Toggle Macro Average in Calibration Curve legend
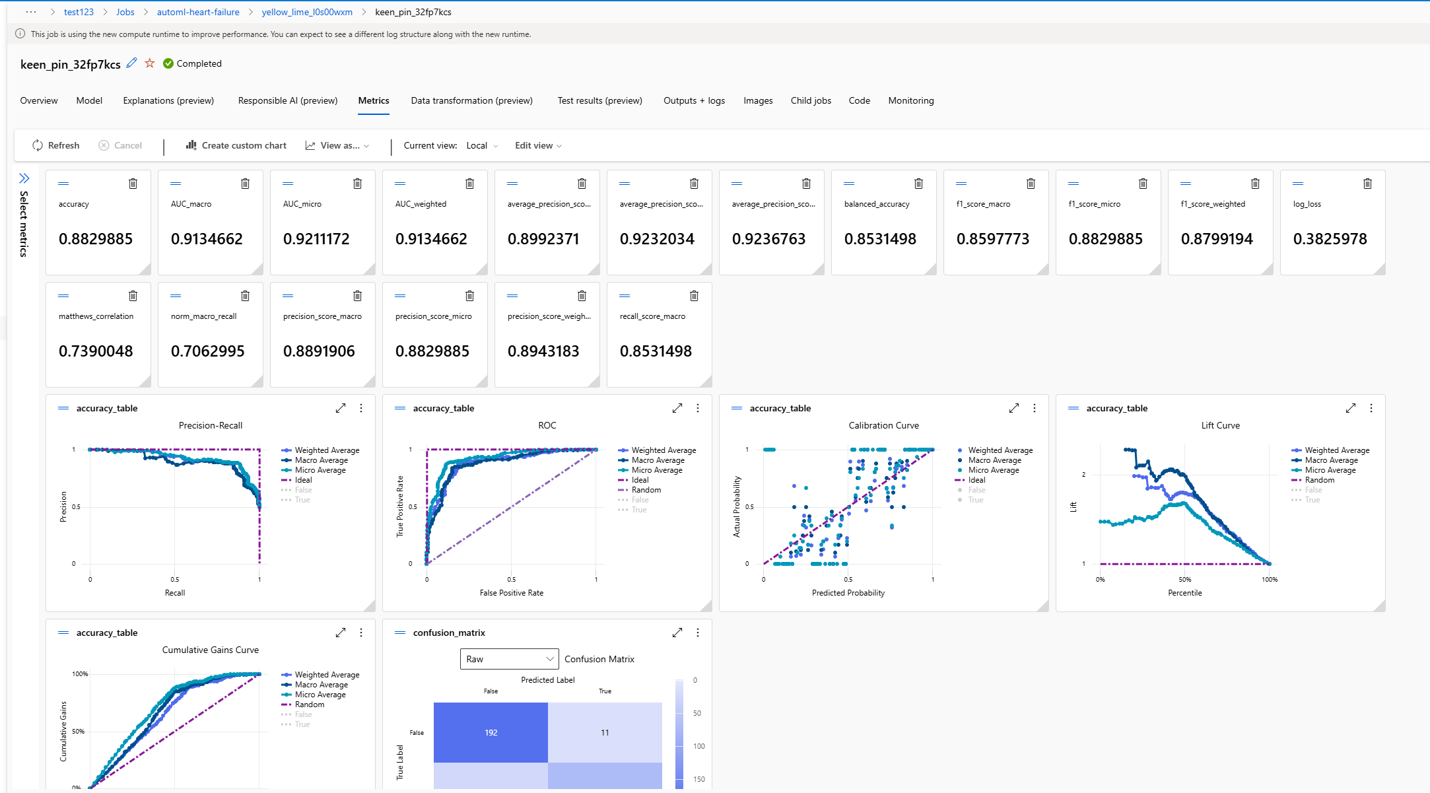1430x793 pixels. pyautogui.click(x=994, y=460)
